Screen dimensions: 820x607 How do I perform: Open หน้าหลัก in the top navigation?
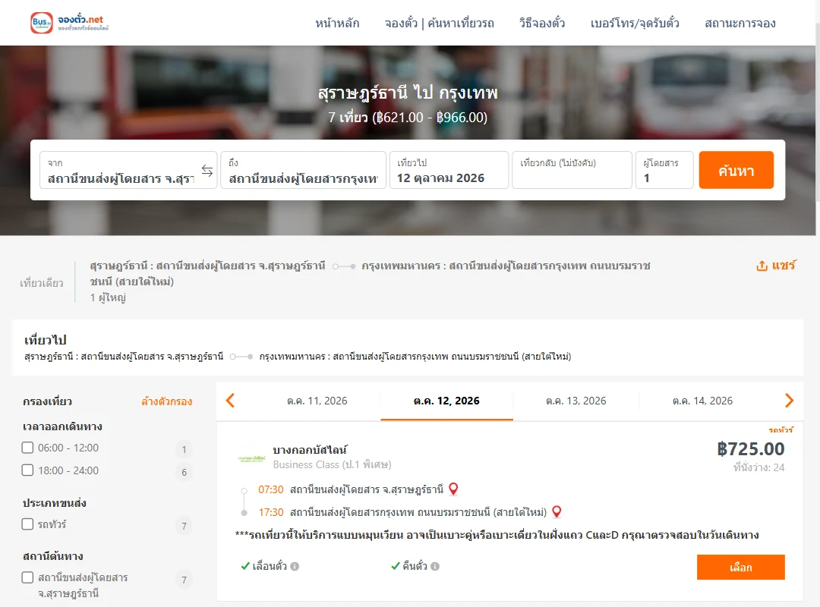(337, 23)
